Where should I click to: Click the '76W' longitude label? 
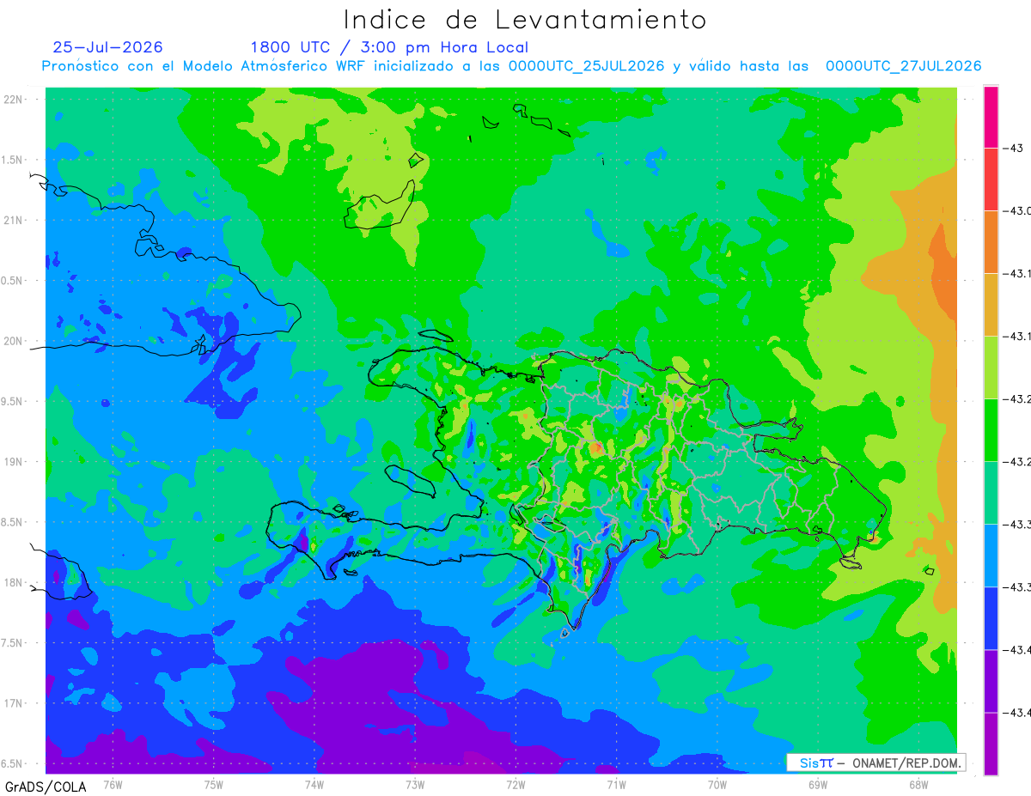click(x=113, y=784)
